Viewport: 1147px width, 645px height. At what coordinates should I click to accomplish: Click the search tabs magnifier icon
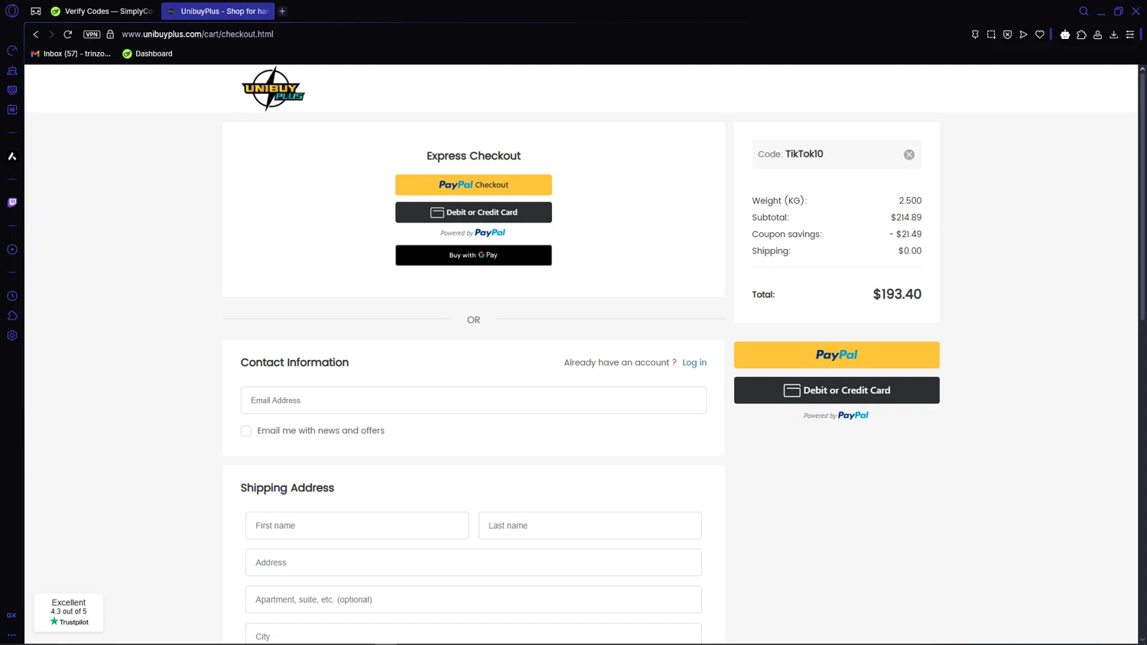coord(1084,11)
